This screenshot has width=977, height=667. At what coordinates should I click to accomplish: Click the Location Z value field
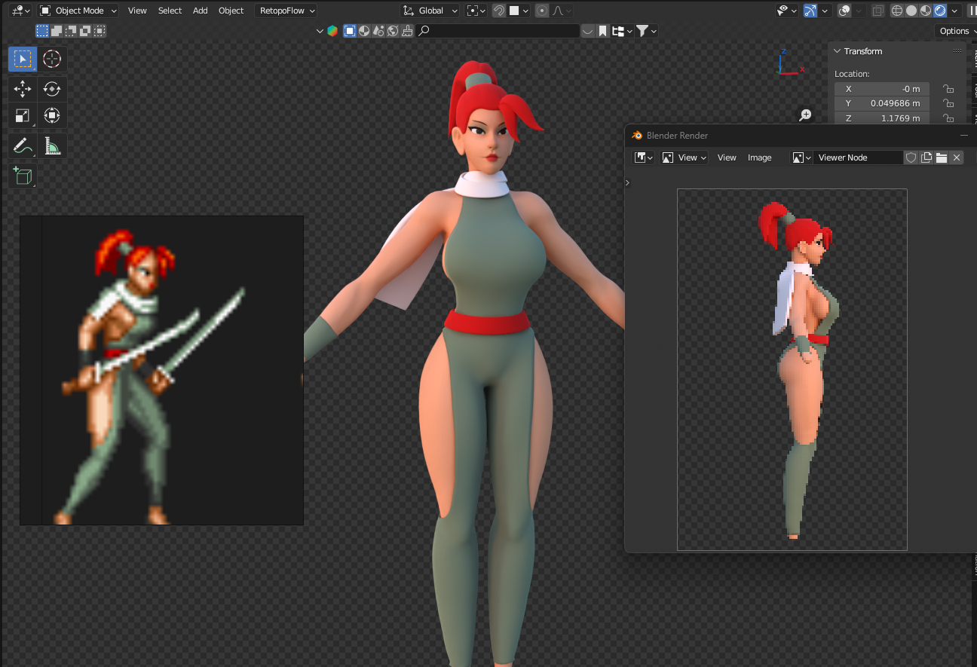pyautogui.click(x=881, y=118)
